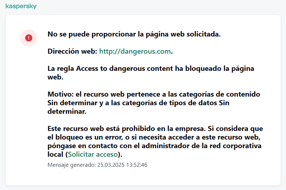The image size is (286, 190).
Task: Click 'el bloqueo es un error' phrase
Action: [x=85, y=137]
